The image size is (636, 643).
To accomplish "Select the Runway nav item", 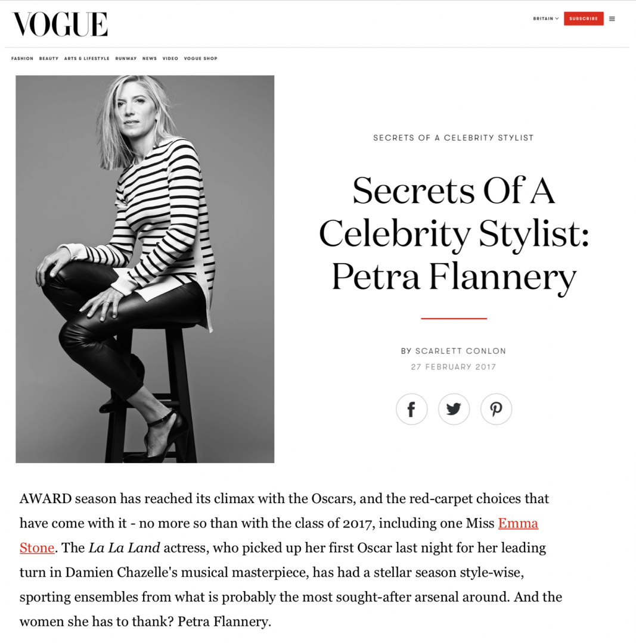I will (x=126, y=58).
